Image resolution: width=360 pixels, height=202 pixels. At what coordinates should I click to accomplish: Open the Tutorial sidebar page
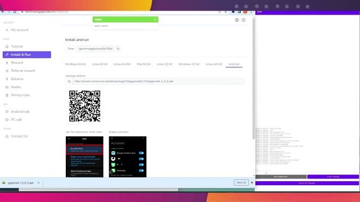point(16,47)
